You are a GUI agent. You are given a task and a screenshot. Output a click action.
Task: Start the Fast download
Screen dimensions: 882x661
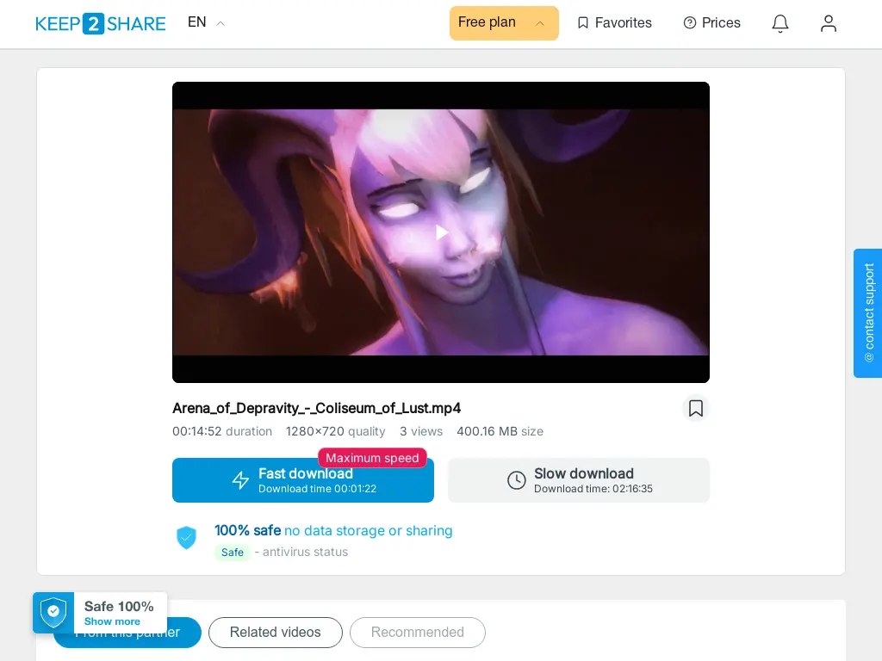click(303, 480)
